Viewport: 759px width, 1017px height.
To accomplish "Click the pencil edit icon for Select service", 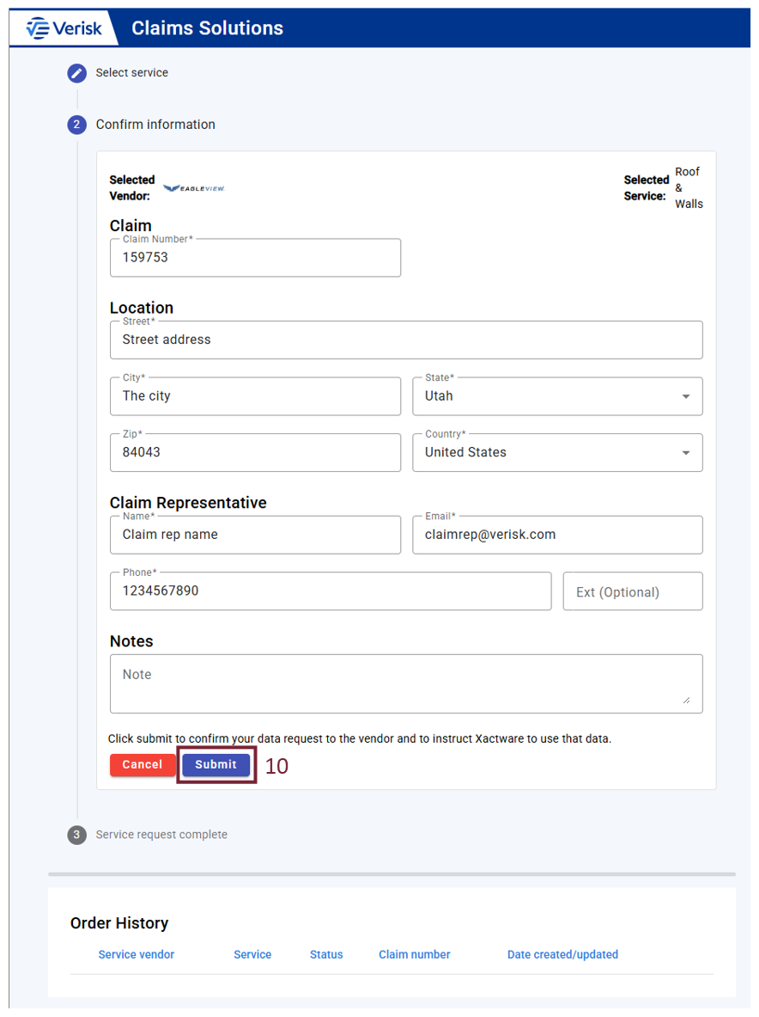I will [77, 73].
